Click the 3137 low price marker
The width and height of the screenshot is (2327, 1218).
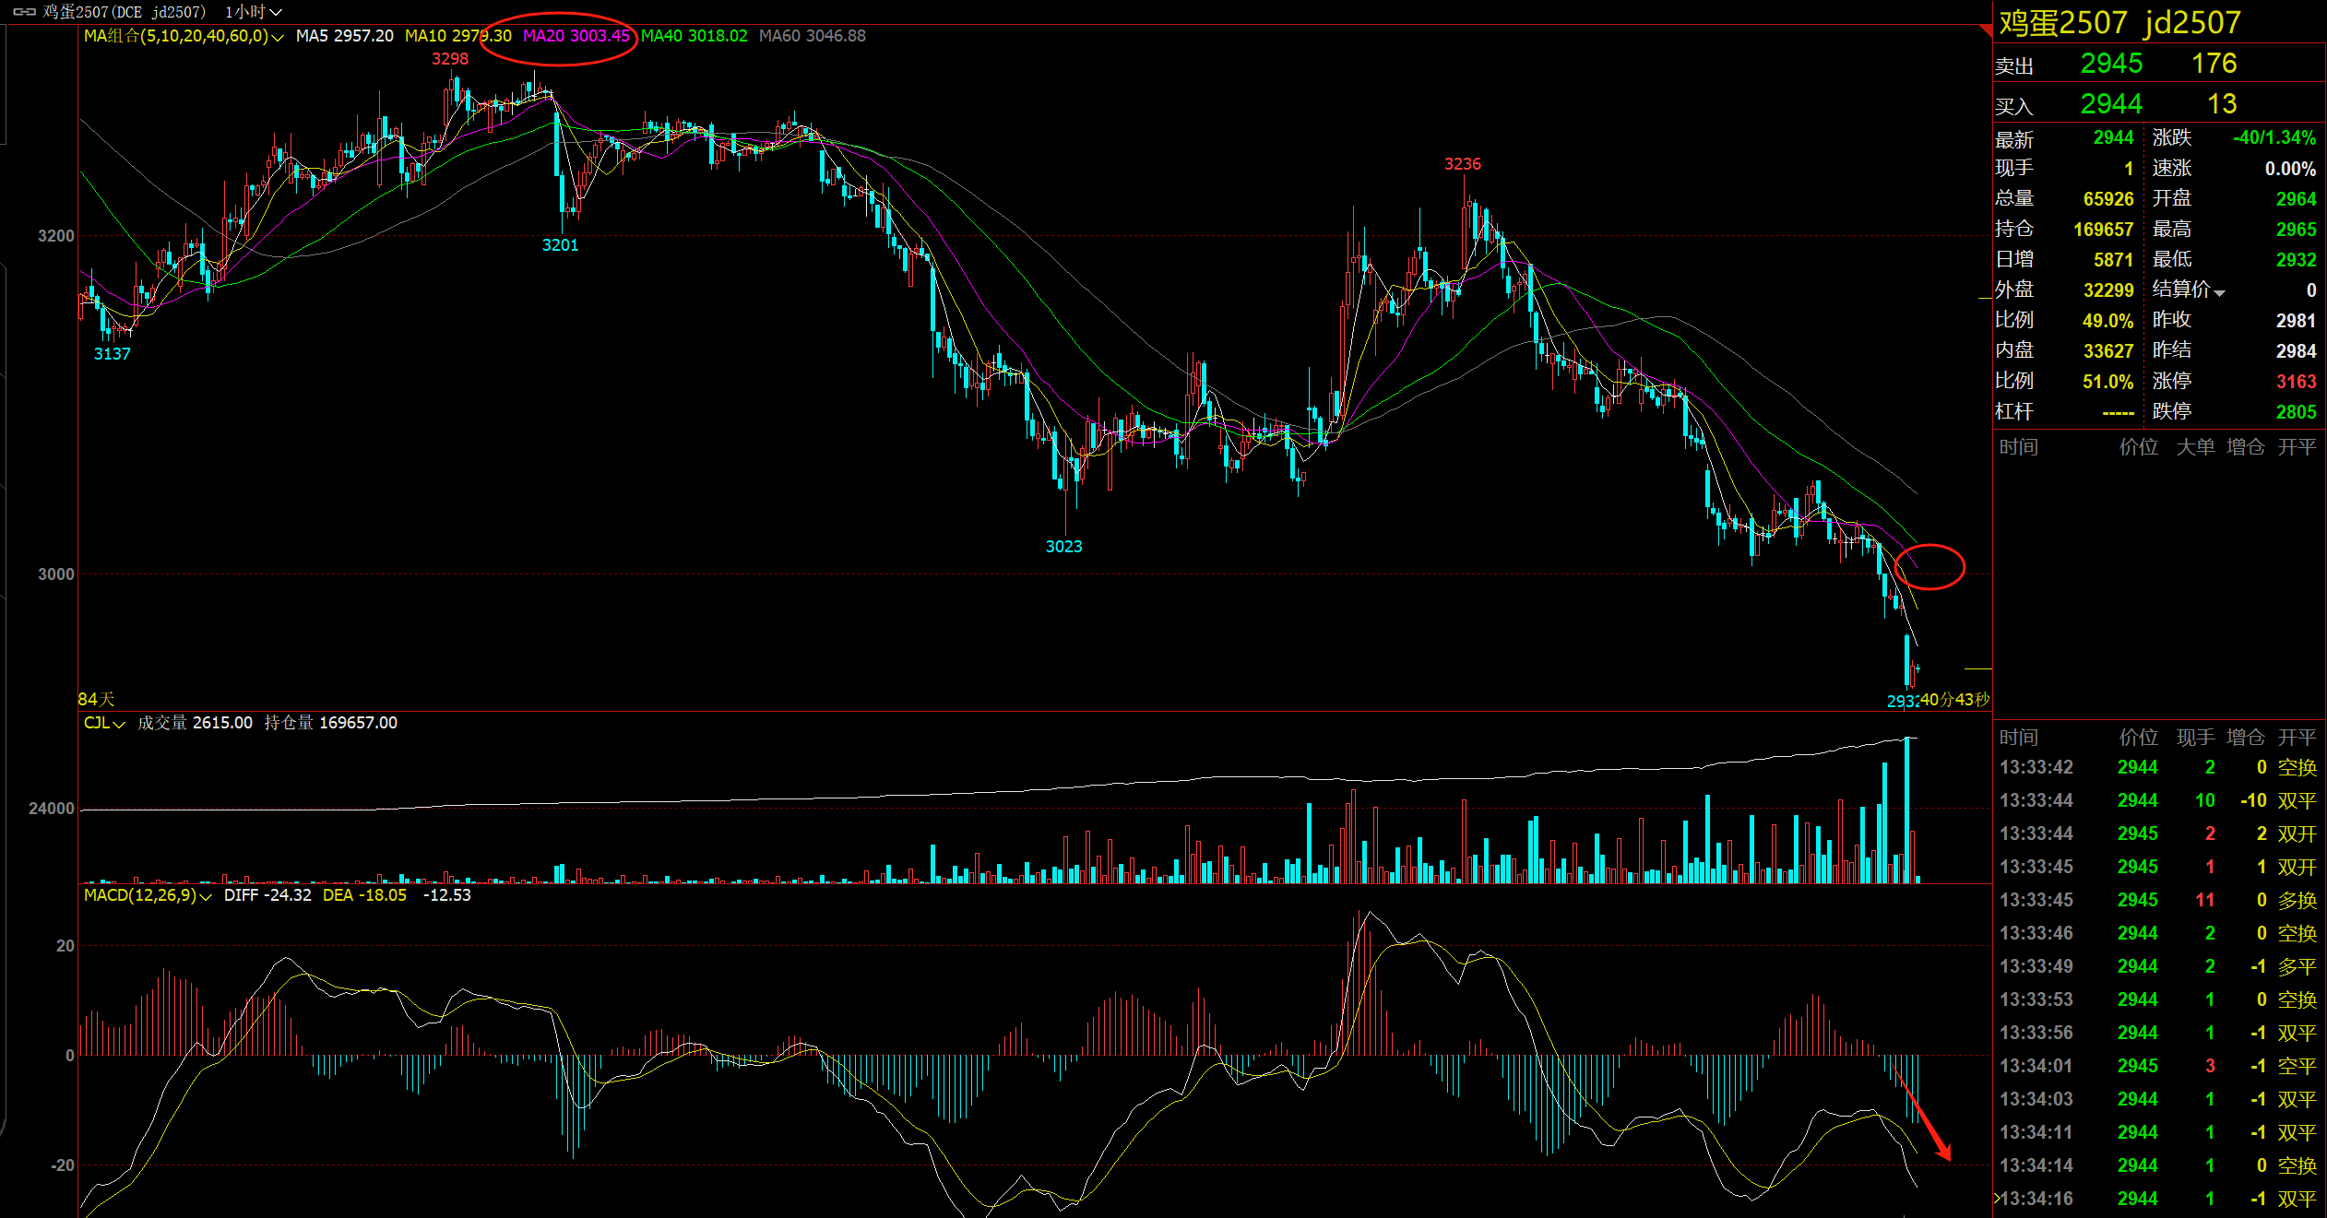(112, 354)
